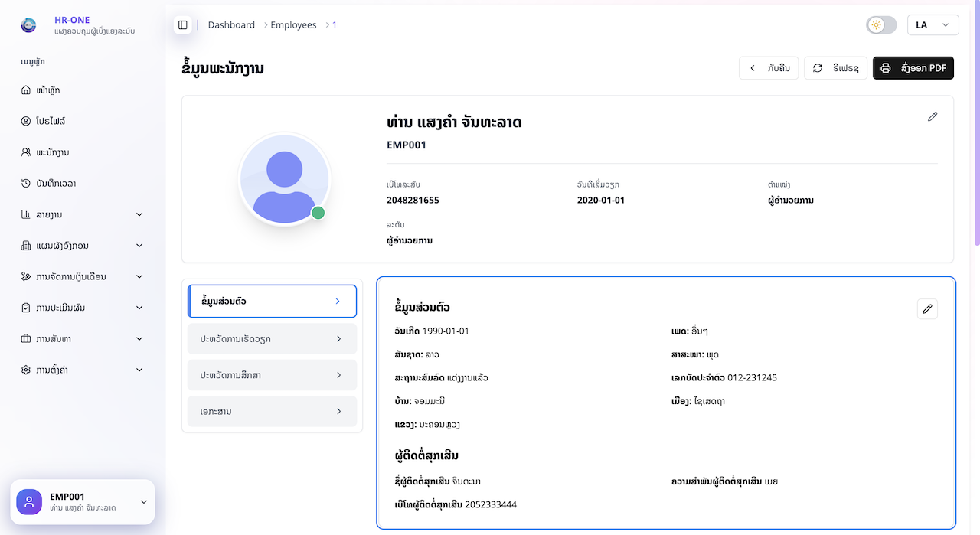Open the ເອກະສານ documents tab
The image size is (980, 535).
pos(272,411)
